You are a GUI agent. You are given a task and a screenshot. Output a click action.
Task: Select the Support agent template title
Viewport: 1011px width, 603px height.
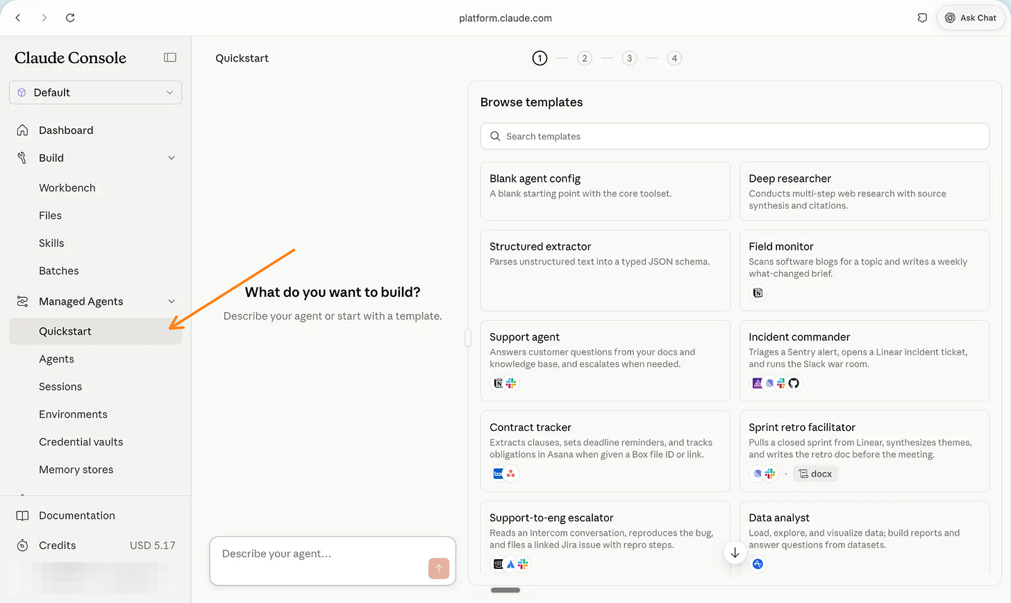click(x=524, y=337)
